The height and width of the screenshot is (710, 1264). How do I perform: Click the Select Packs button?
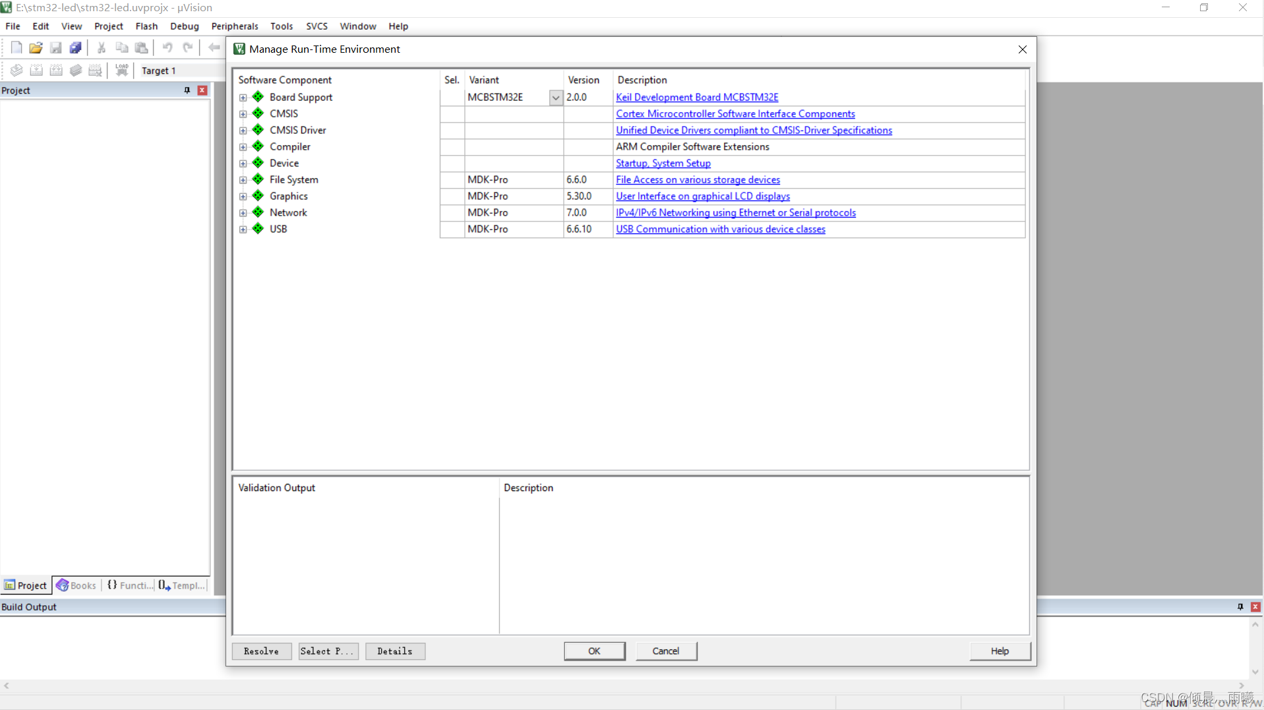pyautogui.click(x=328, y=651)
